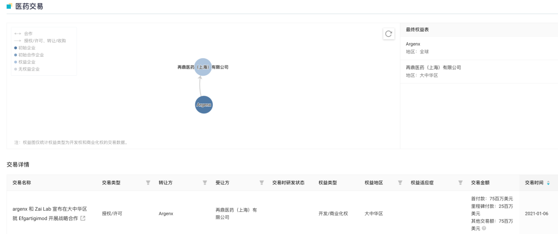Image resolution: width=558 pixels, height=234 pixels.
Task: Click the 初始合作企业 legend item
Action: click(29, 55)
